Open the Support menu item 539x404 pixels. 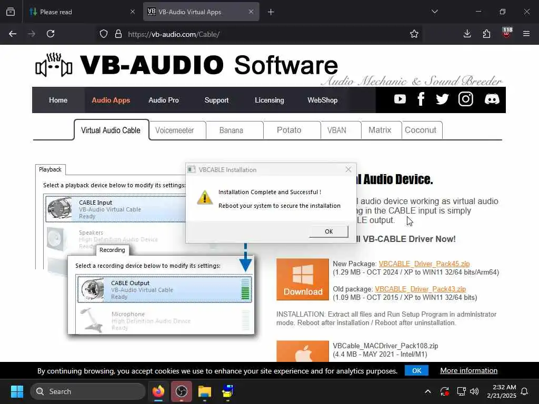pos(216,100)
